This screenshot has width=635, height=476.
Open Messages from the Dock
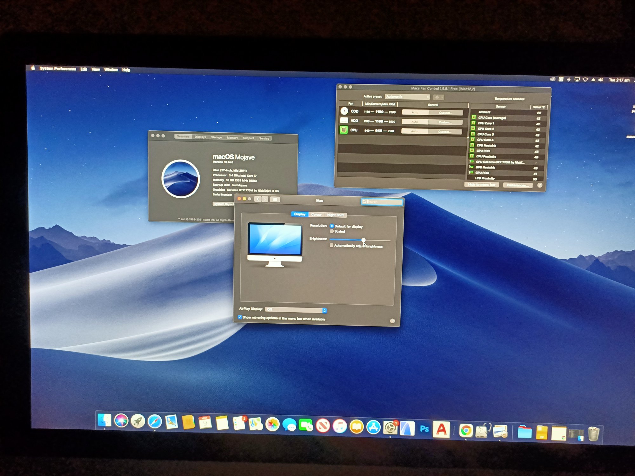(x=289, y=425)
